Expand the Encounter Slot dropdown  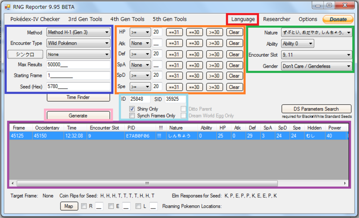point(316,55)
